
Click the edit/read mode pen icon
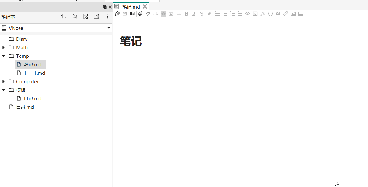click(x=117, y=14)
